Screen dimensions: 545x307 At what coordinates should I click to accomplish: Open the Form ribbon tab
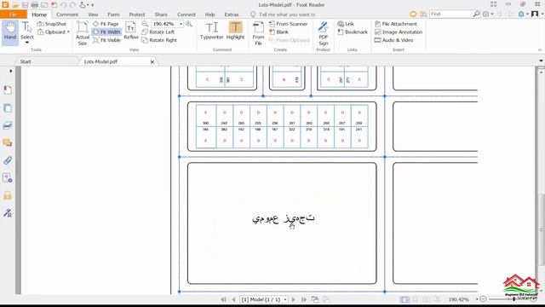(113, 14)
